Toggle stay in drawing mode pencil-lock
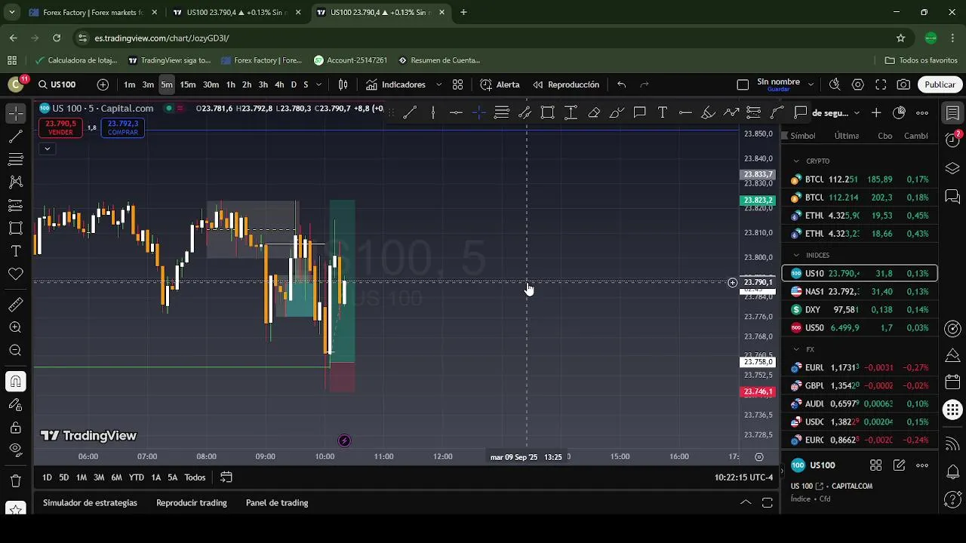The image size is (966, 543). coord(16,405)
